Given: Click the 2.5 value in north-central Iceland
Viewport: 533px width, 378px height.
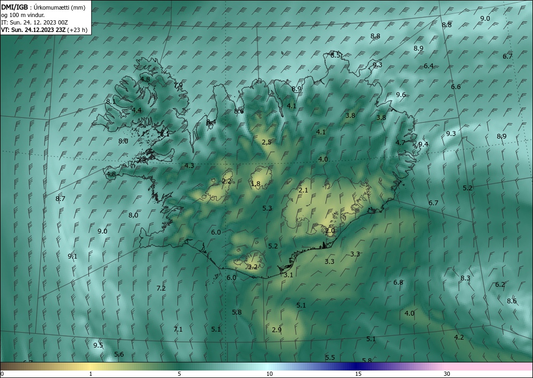Looking at the screenshot, I should pos(266,142).
